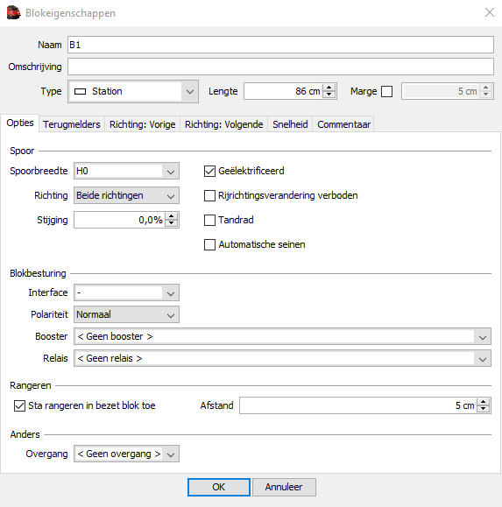Screen dimensions: 502x507
Task: Switch to the Terugmelders tab
Action: point(72,124)
